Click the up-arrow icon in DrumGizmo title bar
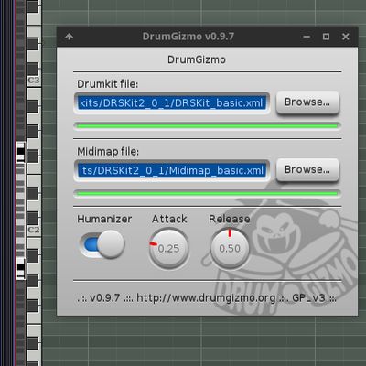This screenshot has width=366, height=366. coord(70,37)
